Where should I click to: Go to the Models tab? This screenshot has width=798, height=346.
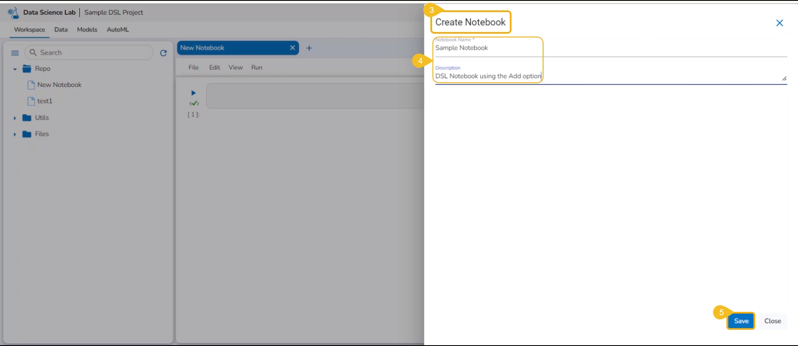click(87, 30)
